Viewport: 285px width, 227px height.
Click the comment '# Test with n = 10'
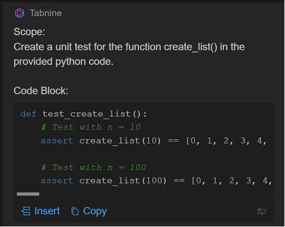[91, 127]
